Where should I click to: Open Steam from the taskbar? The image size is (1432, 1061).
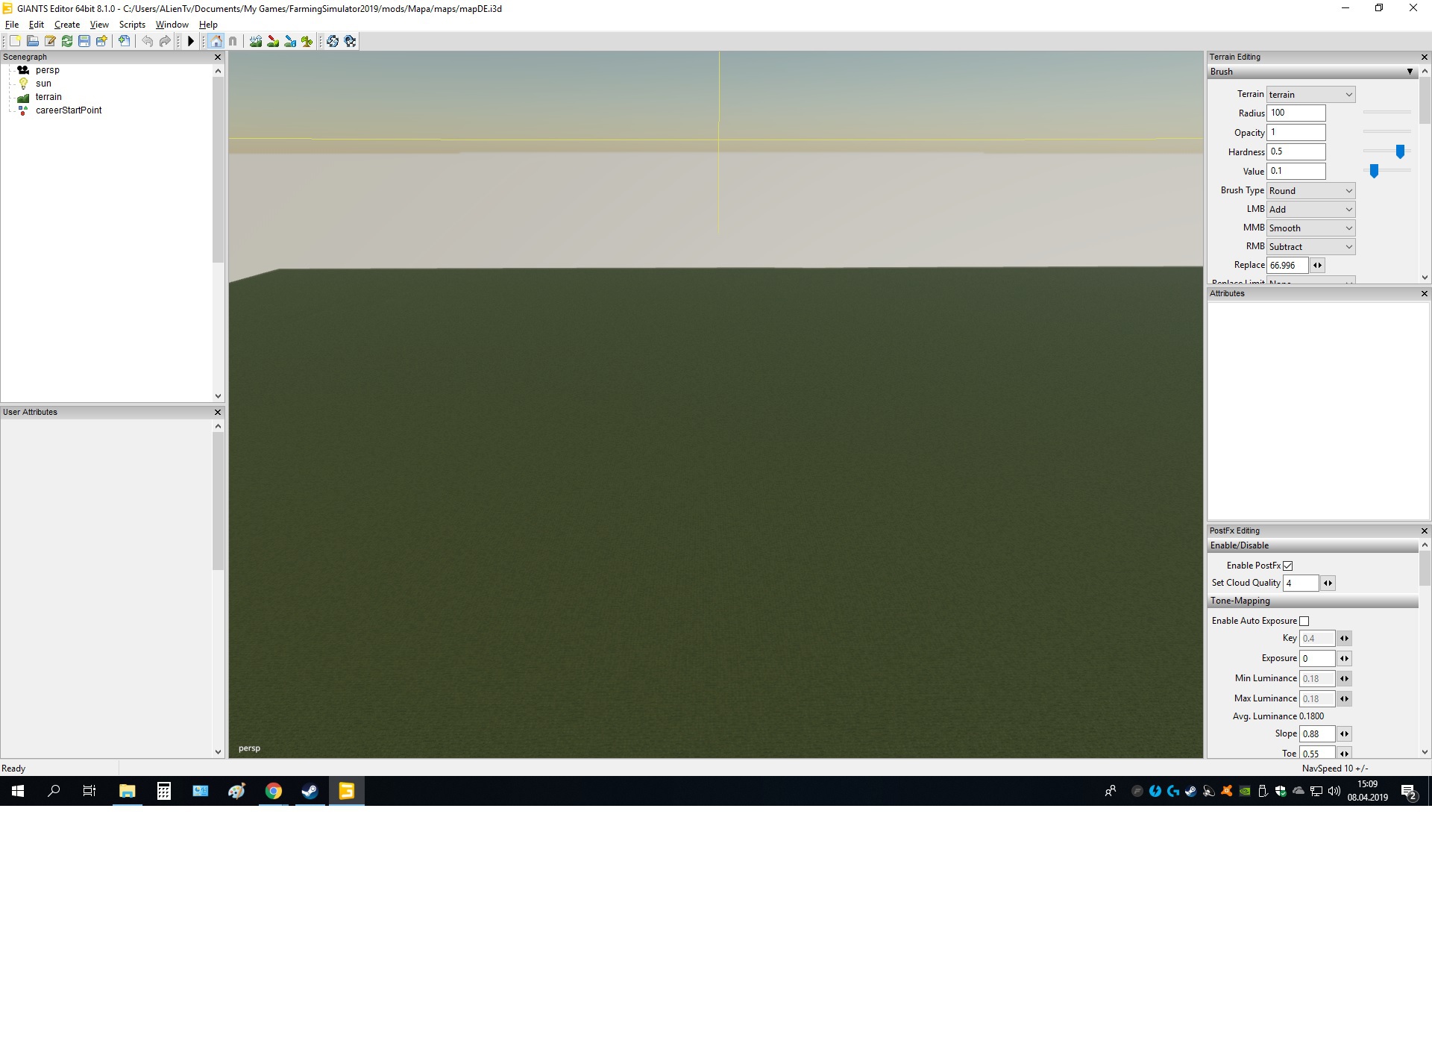pyautogui.click(x=310, y=791)
